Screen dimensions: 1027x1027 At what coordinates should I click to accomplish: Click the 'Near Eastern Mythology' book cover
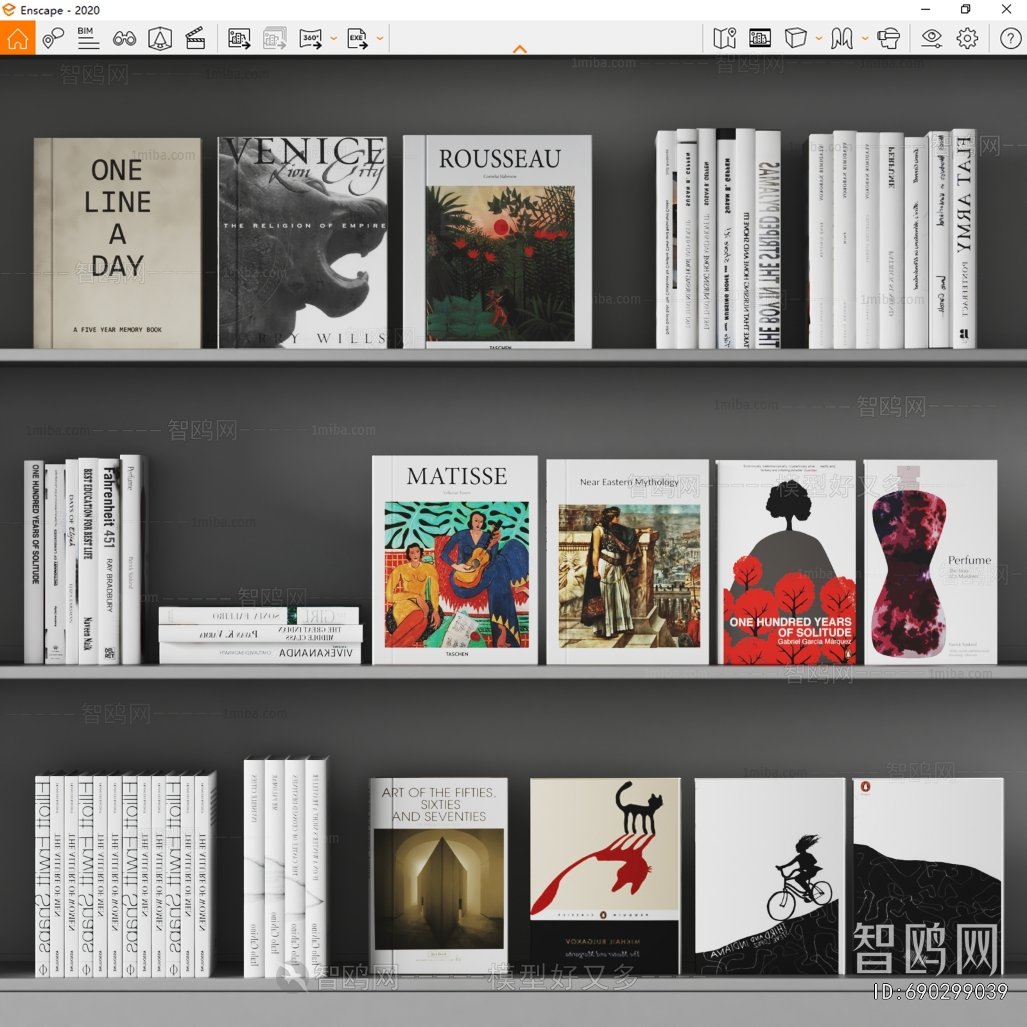point(628,562)
